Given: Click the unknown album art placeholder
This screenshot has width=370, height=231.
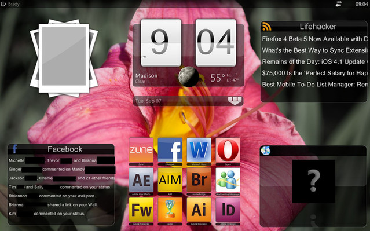Looking at the screenshot, I should point(313,181).
